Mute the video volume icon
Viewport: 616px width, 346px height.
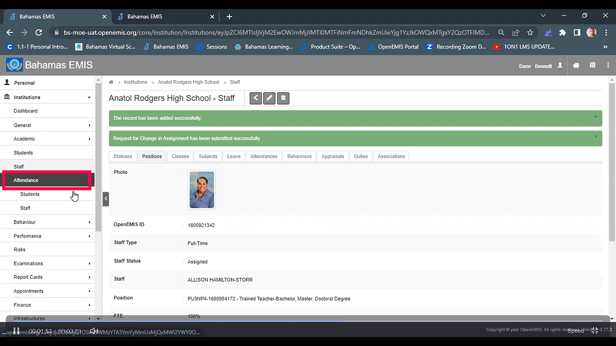click(x=94, y=331)
